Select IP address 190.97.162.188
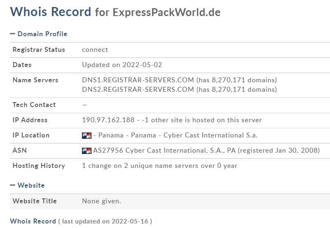Image resolution: width=330 pixels, height=228 pixels. [108, 120]
